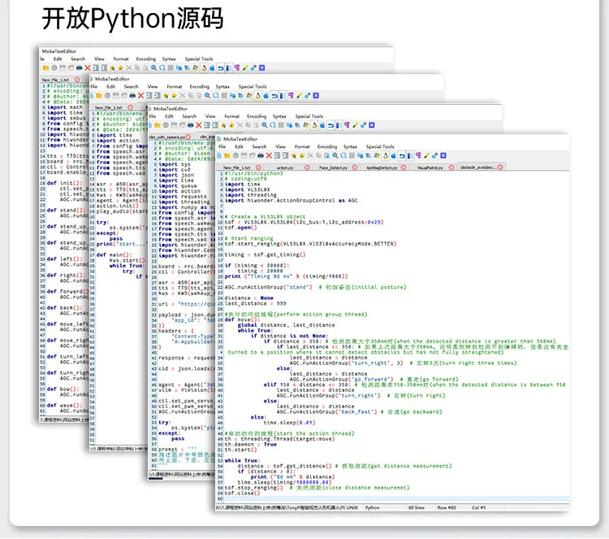Close the New_File_1.txt tab in front editor
The image size is (609, 539).
click(x=258, y=167)
